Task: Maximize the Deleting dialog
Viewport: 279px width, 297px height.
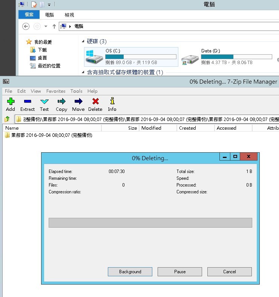Action: pyautogui.click(x=235, y=157)
